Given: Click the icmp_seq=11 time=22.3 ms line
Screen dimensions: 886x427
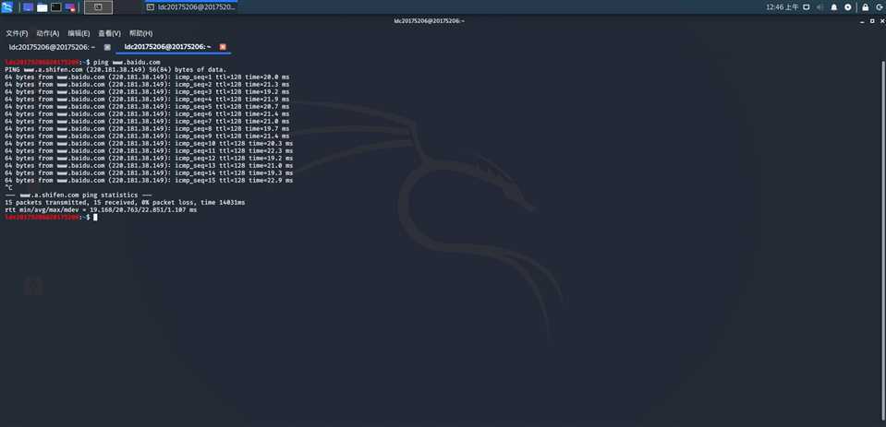Looking at the screenshot, I should coord(149,150).
